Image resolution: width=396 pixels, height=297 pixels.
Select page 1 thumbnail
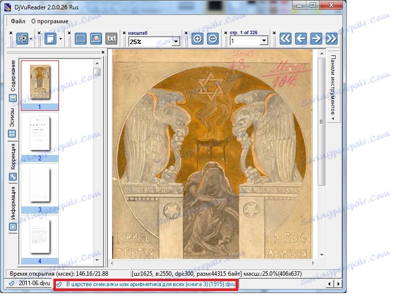click(x=40, y=85)
